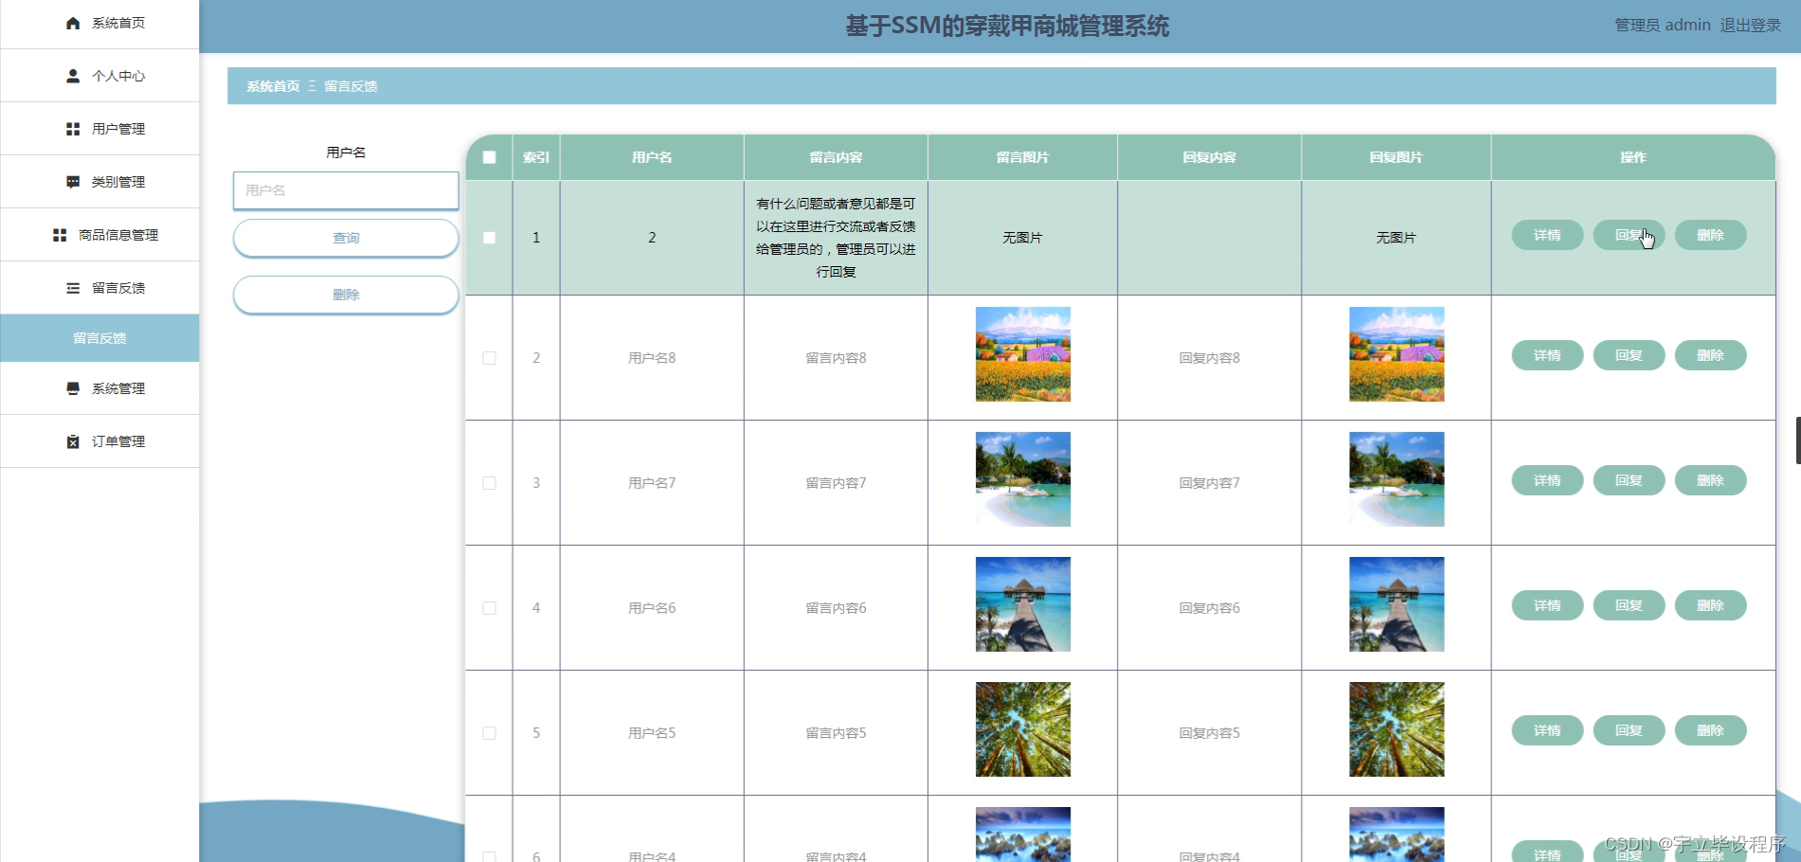This screenshot has width=1801, height=862.
Task: Click 删除 for the 用户名5 row
Action: (x=1710, y=730)
